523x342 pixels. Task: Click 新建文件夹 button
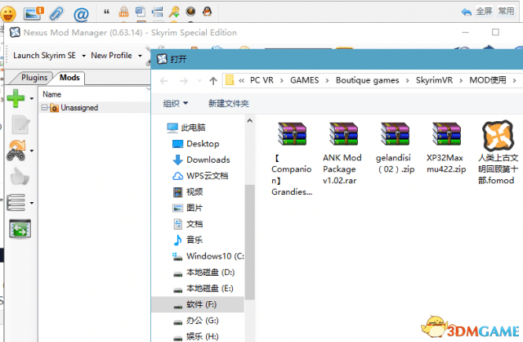tap(229, 104)
